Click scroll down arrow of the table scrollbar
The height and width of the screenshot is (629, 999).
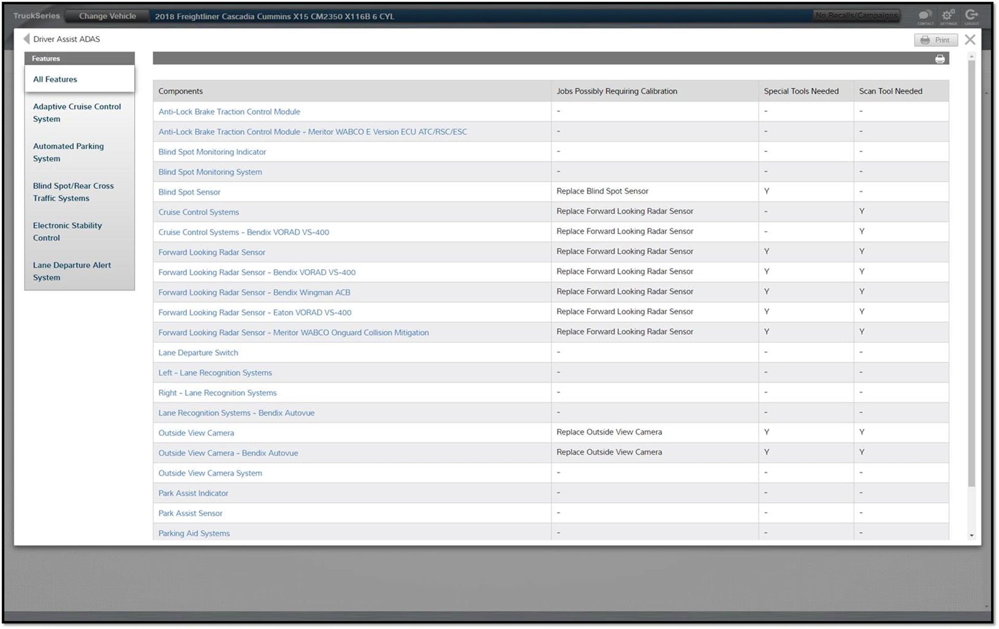[x=971, y=535]
